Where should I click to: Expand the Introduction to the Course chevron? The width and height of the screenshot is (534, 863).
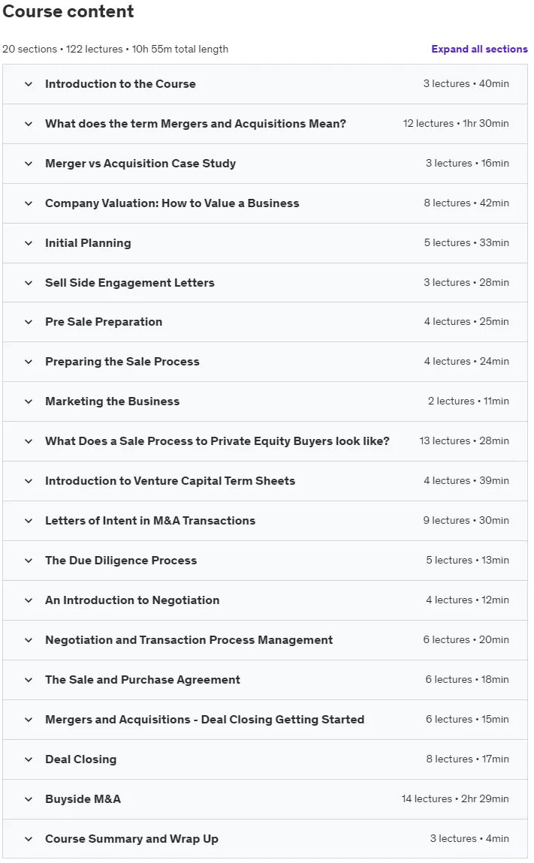pos(29,84)
